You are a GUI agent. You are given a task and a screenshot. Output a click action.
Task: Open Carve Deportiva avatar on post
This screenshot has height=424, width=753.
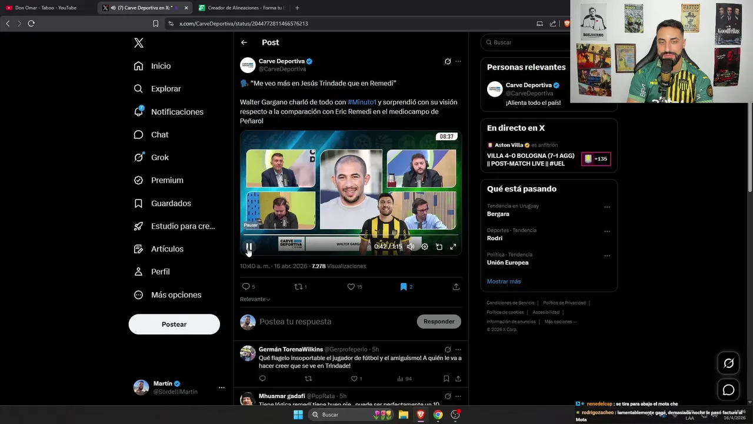click(248, 65)
